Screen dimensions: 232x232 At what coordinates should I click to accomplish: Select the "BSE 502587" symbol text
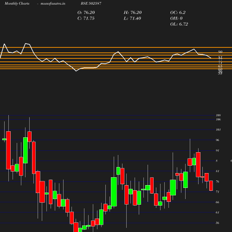(91, 3)
